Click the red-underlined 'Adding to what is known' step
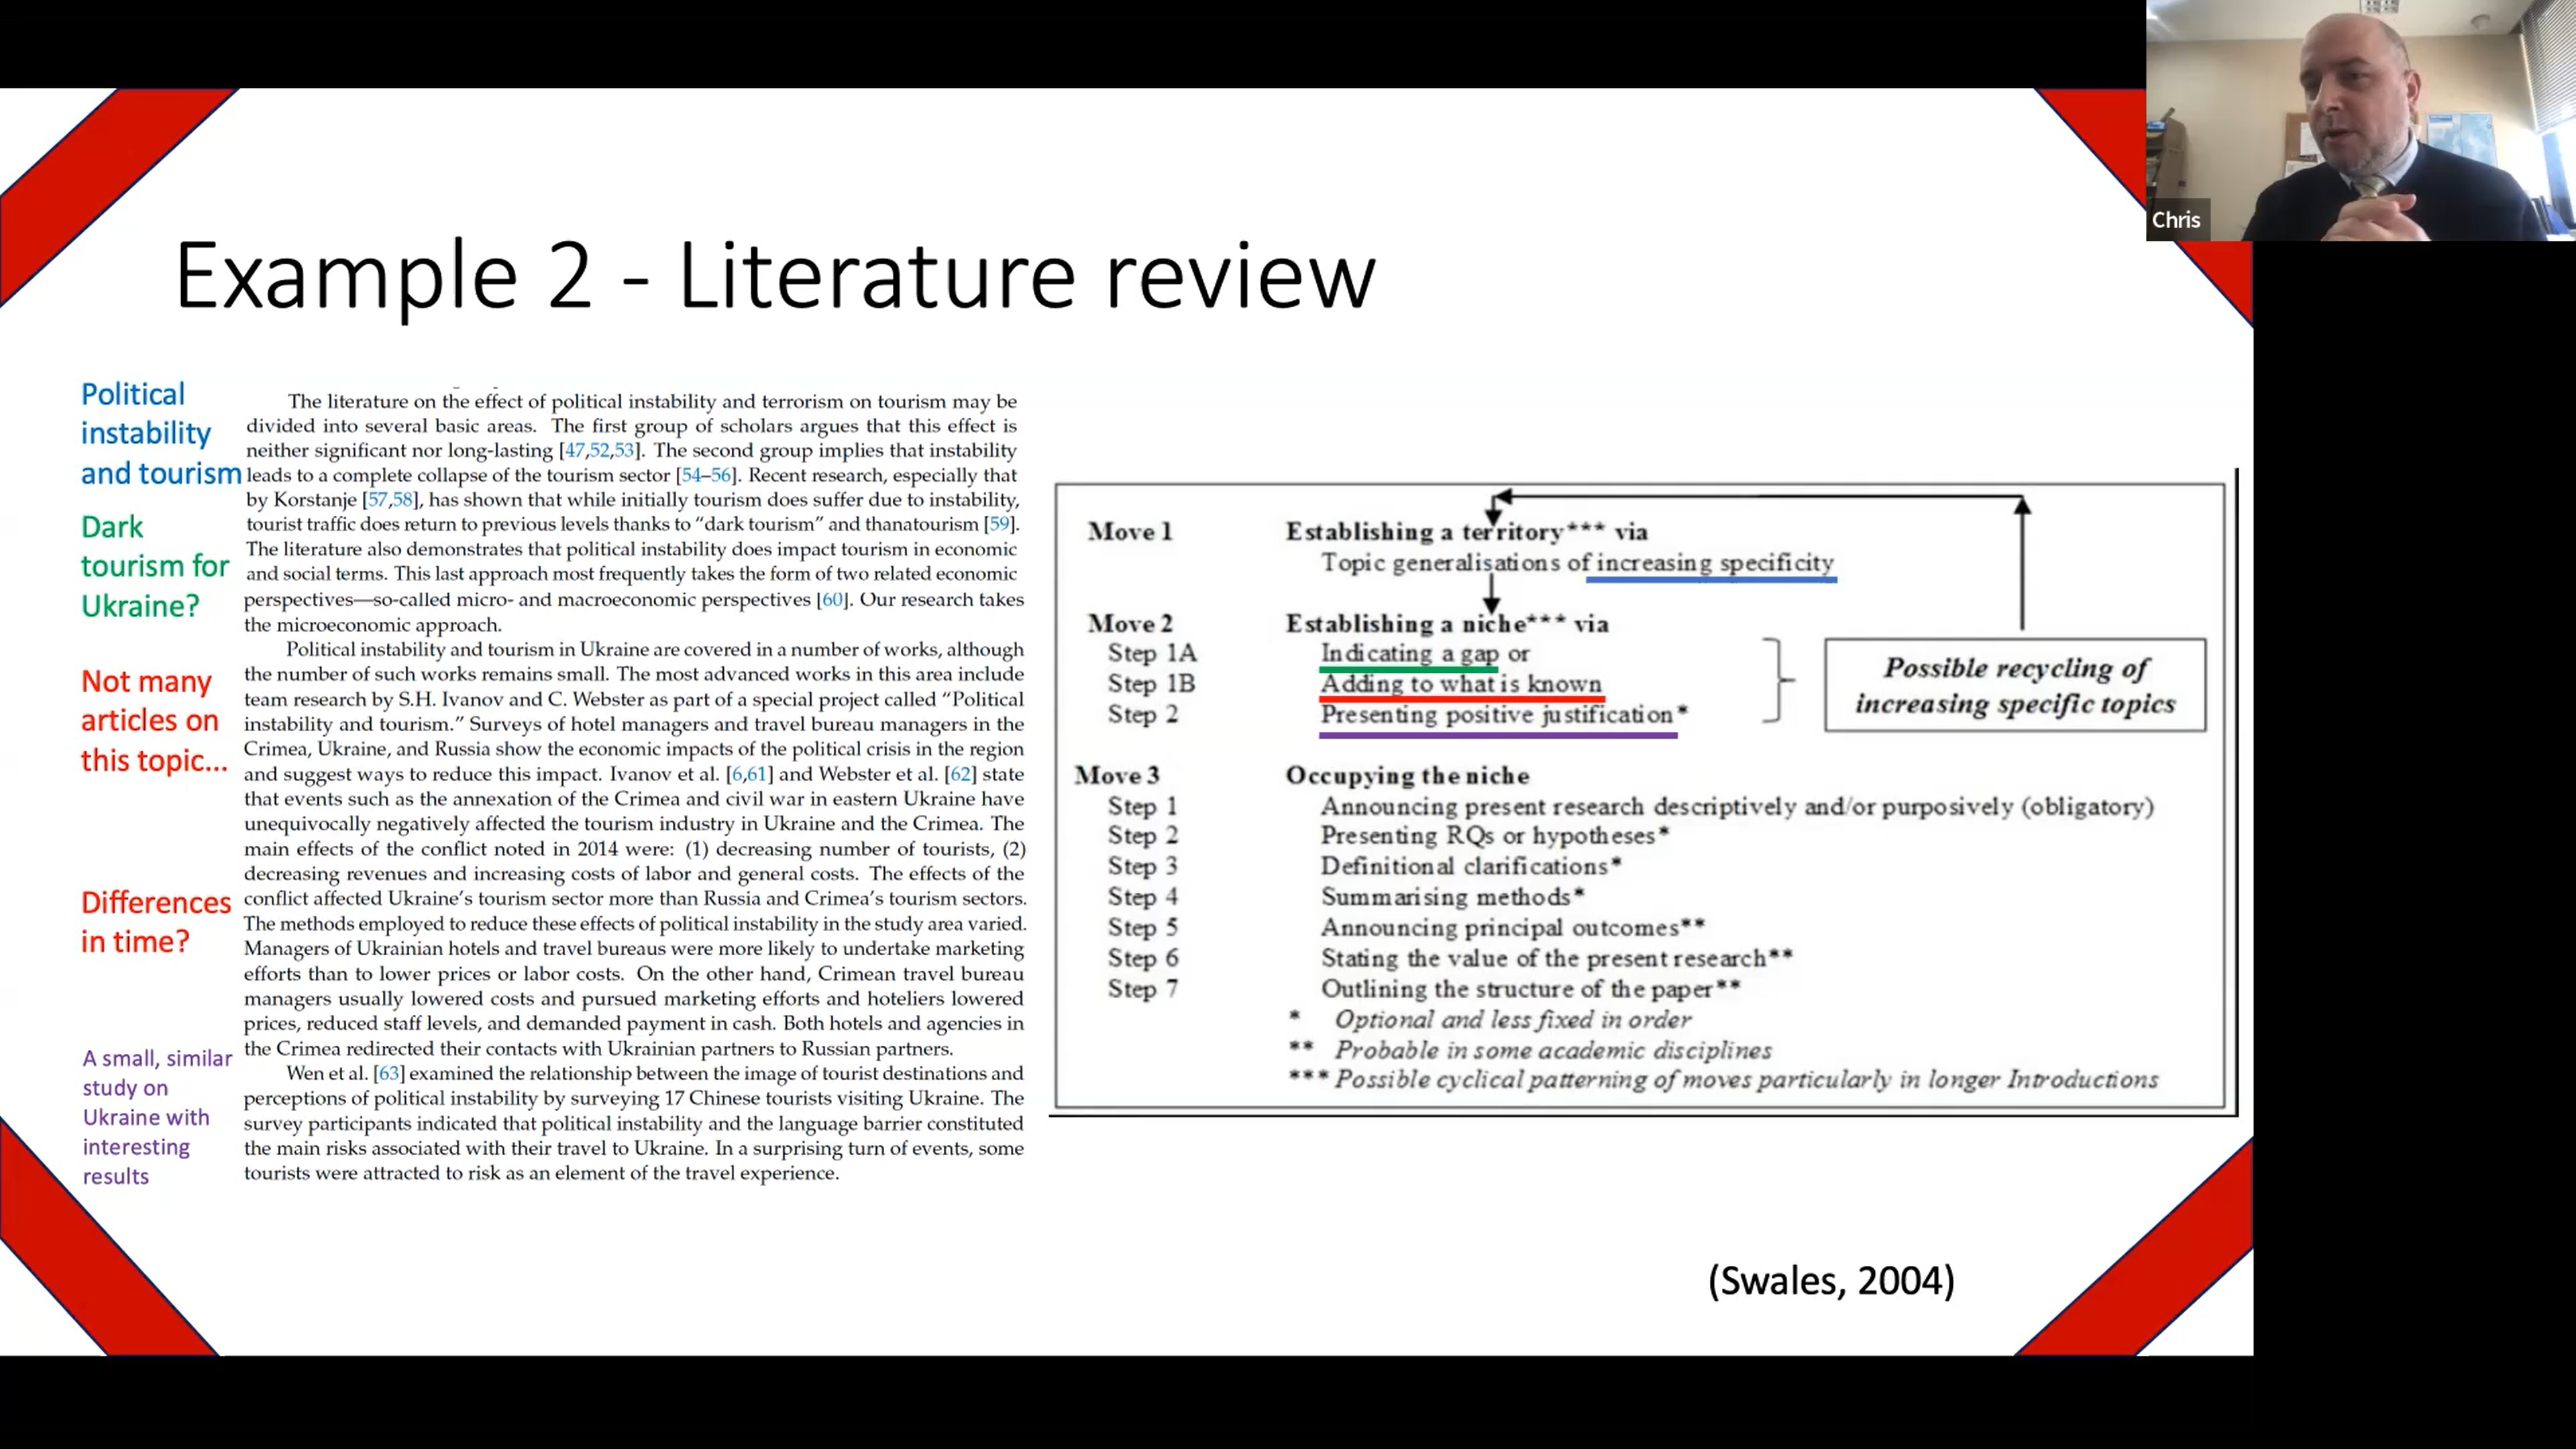Screen dimensions: 2576x1449 pyautogui.click(x=1461, y=684)
